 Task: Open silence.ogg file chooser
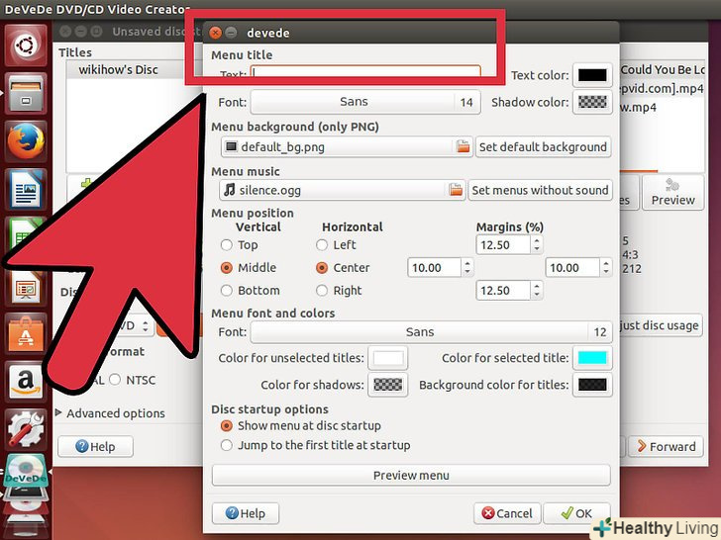tap(342, 190)
